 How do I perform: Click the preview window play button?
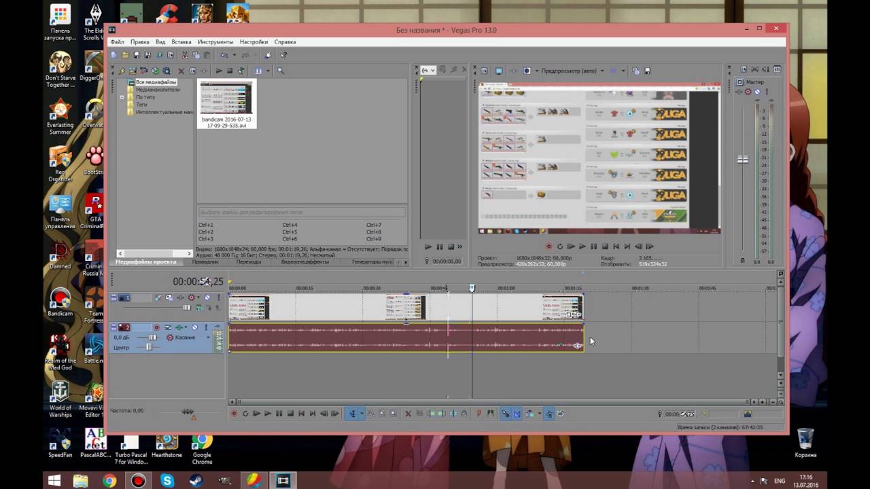point(582,247)
